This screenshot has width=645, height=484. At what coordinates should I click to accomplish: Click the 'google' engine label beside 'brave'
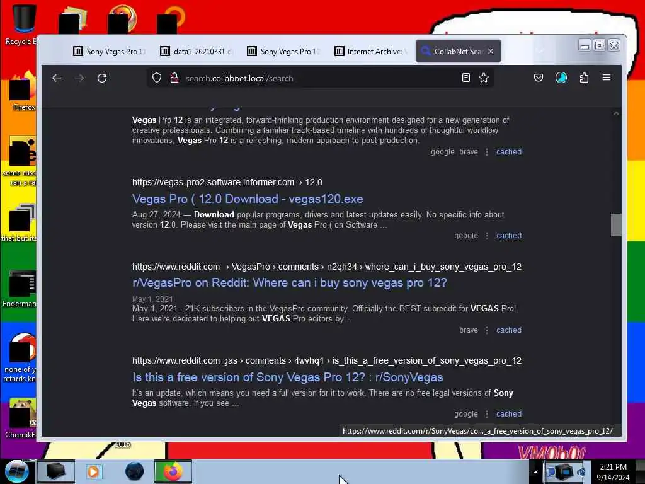coord(443,152)
